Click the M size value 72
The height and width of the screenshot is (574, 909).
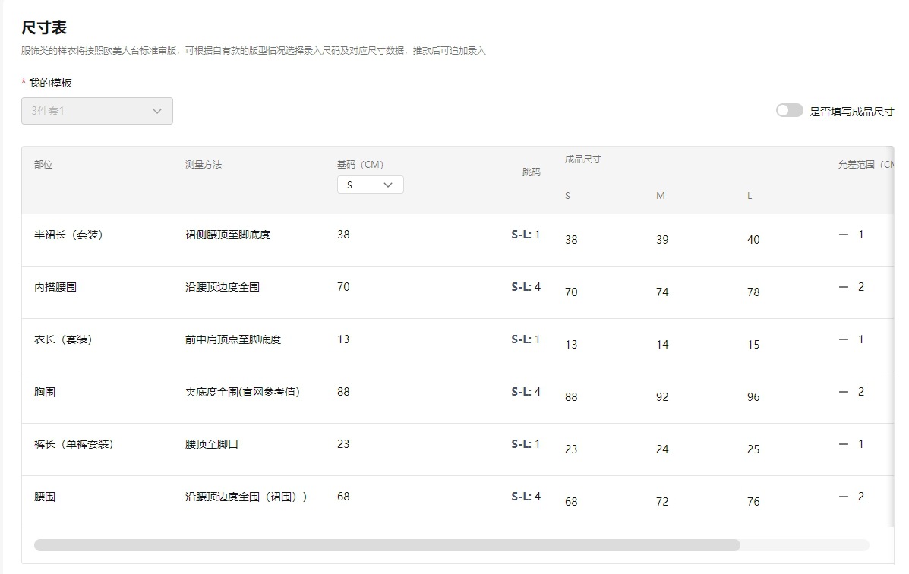click(662, 502)
